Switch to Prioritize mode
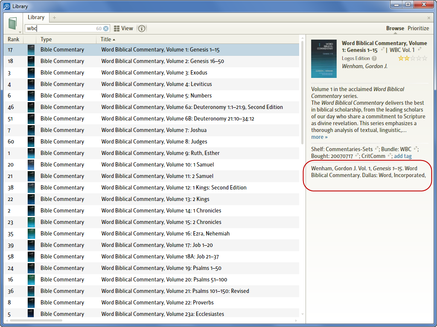 pos(418,29)
